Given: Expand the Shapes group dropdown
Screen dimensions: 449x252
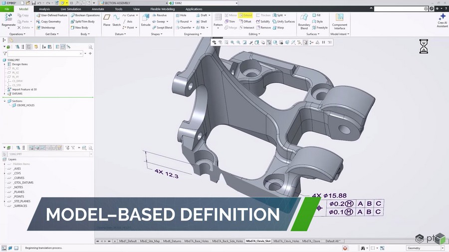Looking at the screenshot, I should [x=157, y=34].
